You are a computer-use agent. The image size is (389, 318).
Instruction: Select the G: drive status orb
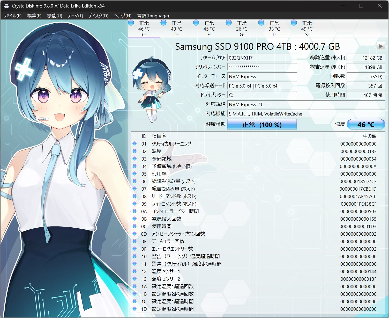tap(229, 23)
